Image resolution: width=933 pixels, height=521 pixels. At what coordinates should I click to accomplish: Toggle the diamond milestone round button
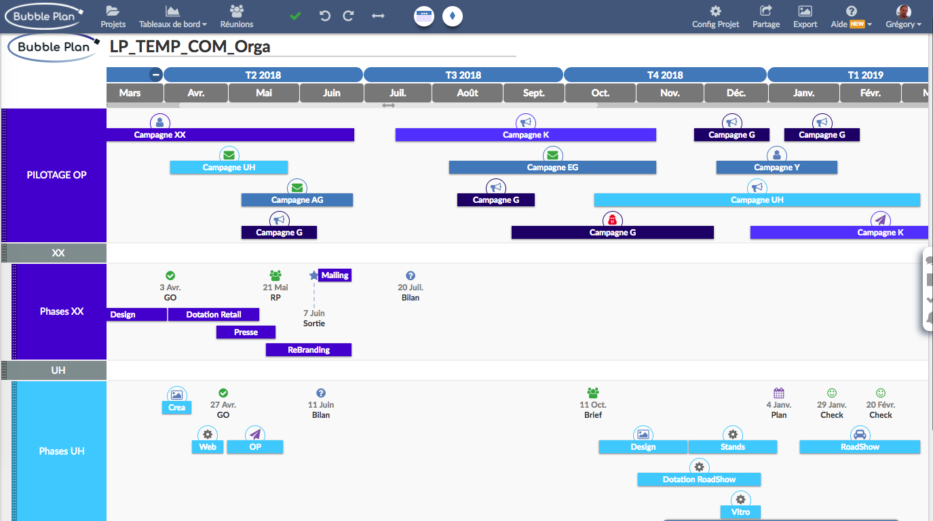tap(453, 16)
